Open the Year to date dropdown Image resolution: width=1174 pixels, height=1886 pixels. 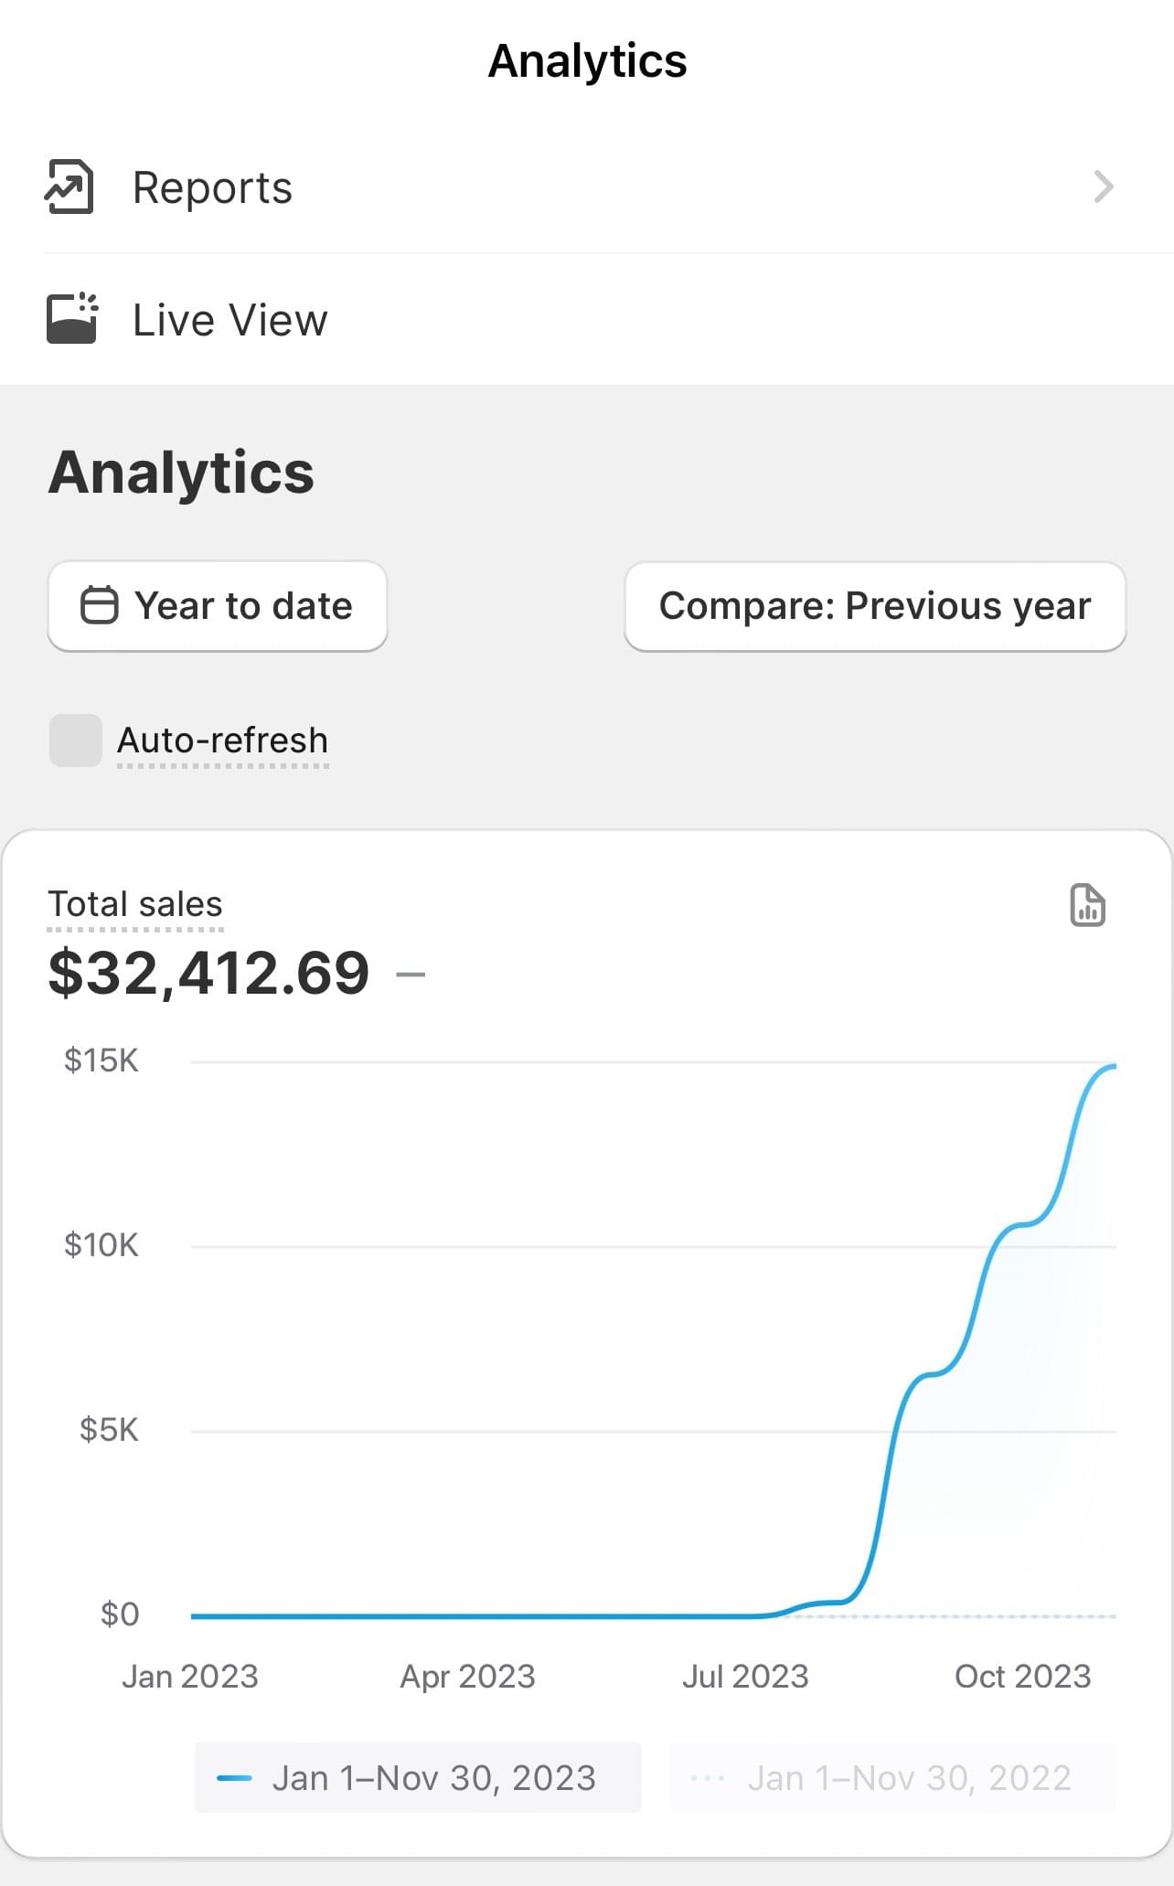coord(218,606)
